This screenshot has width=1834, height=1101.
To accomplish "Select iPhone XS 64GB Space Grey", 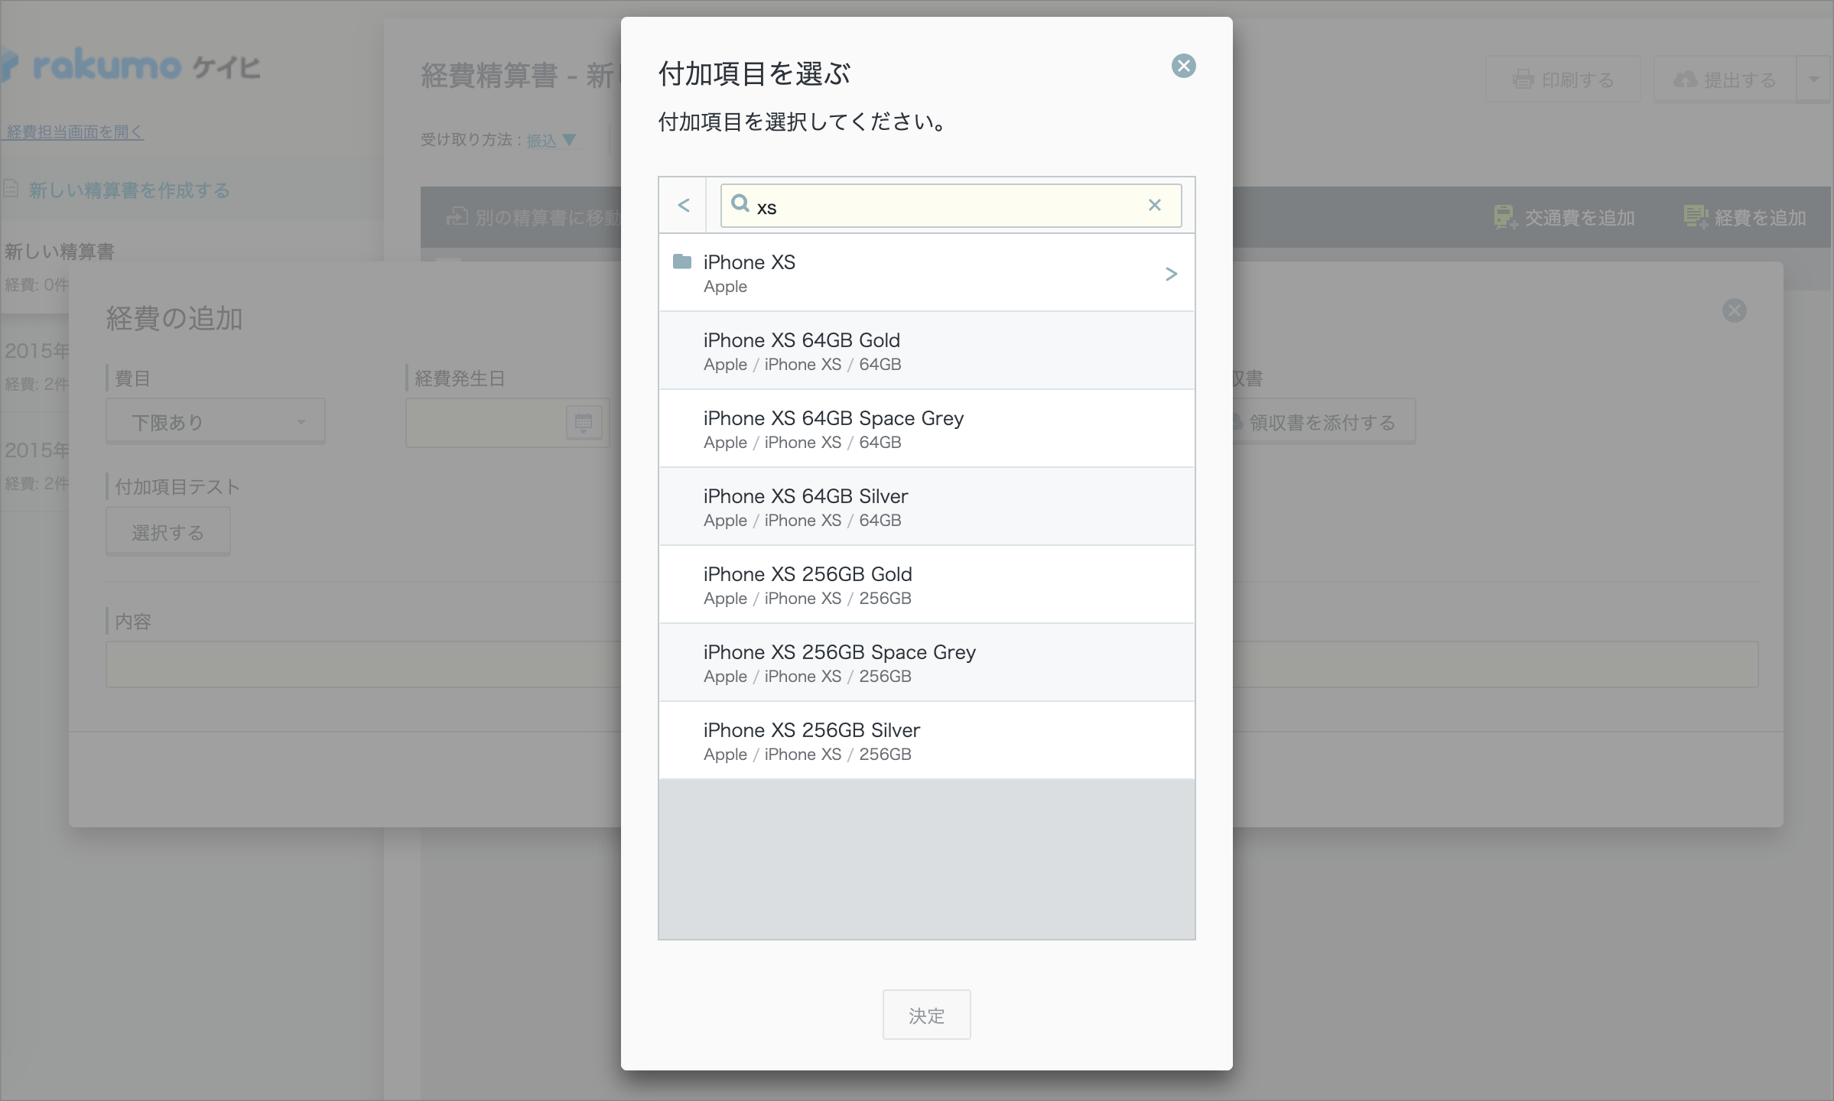I will pyautogui.click(x=926, y=429).
